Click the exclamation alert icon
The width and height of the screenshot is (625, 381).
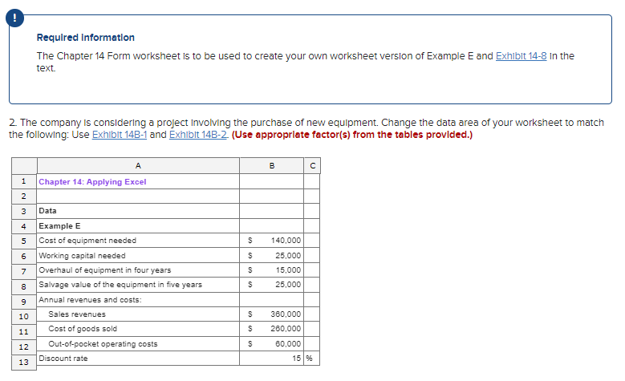coord(14,18)
